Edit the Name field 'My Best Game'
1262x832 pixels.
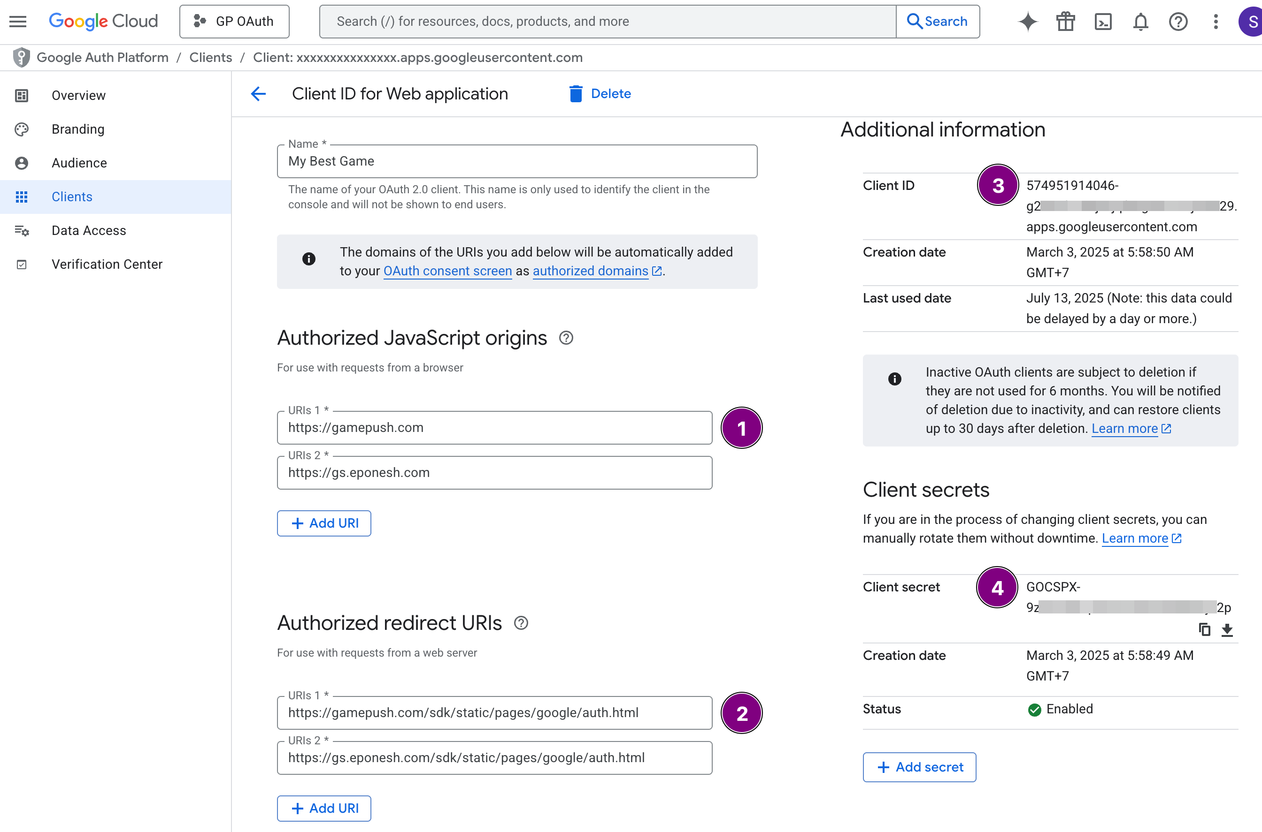[x=517, y=161]
